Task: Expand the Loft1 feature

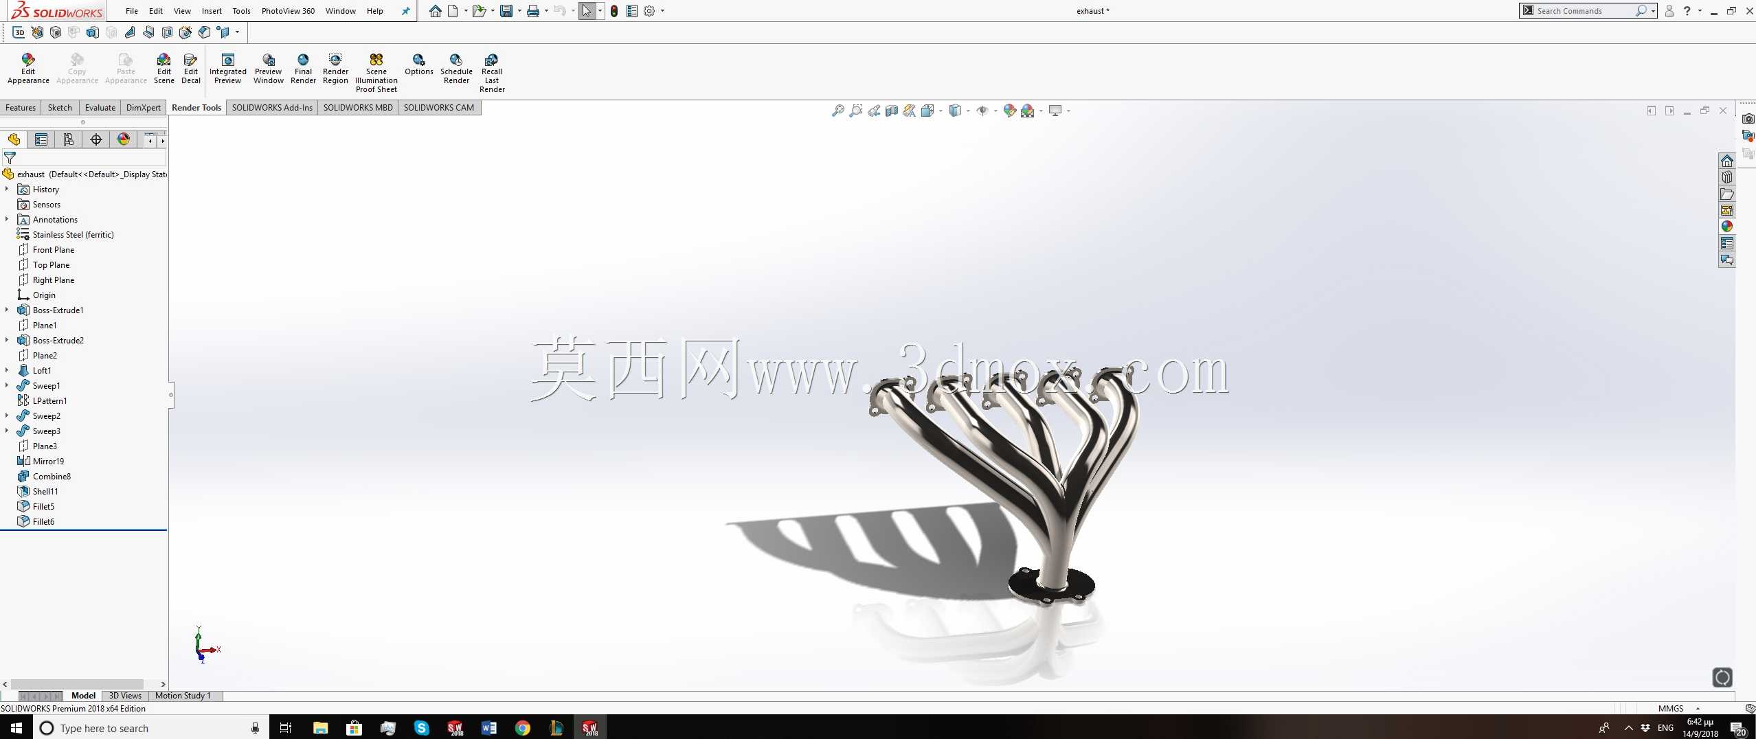Action: click(7, 370)
